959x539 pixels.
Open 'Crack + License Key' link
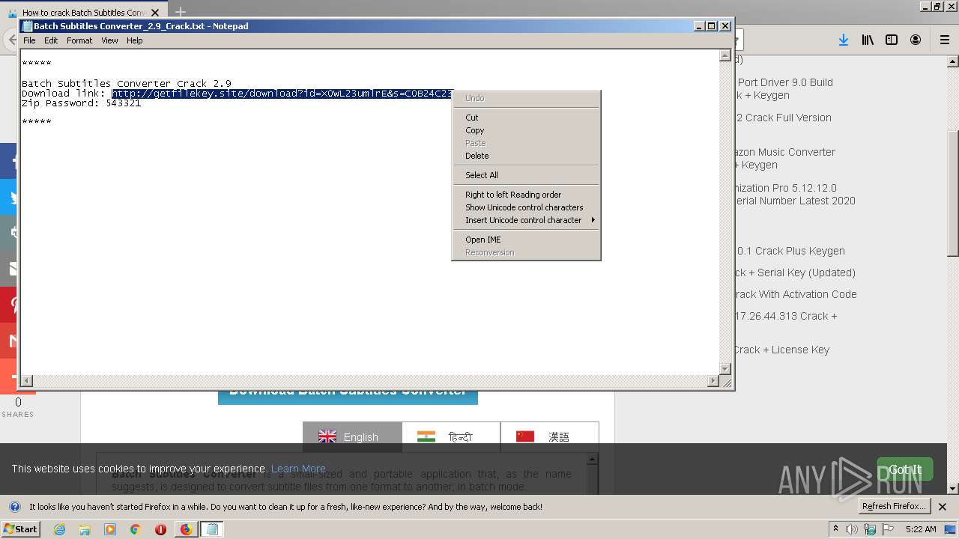coord(782,350)
